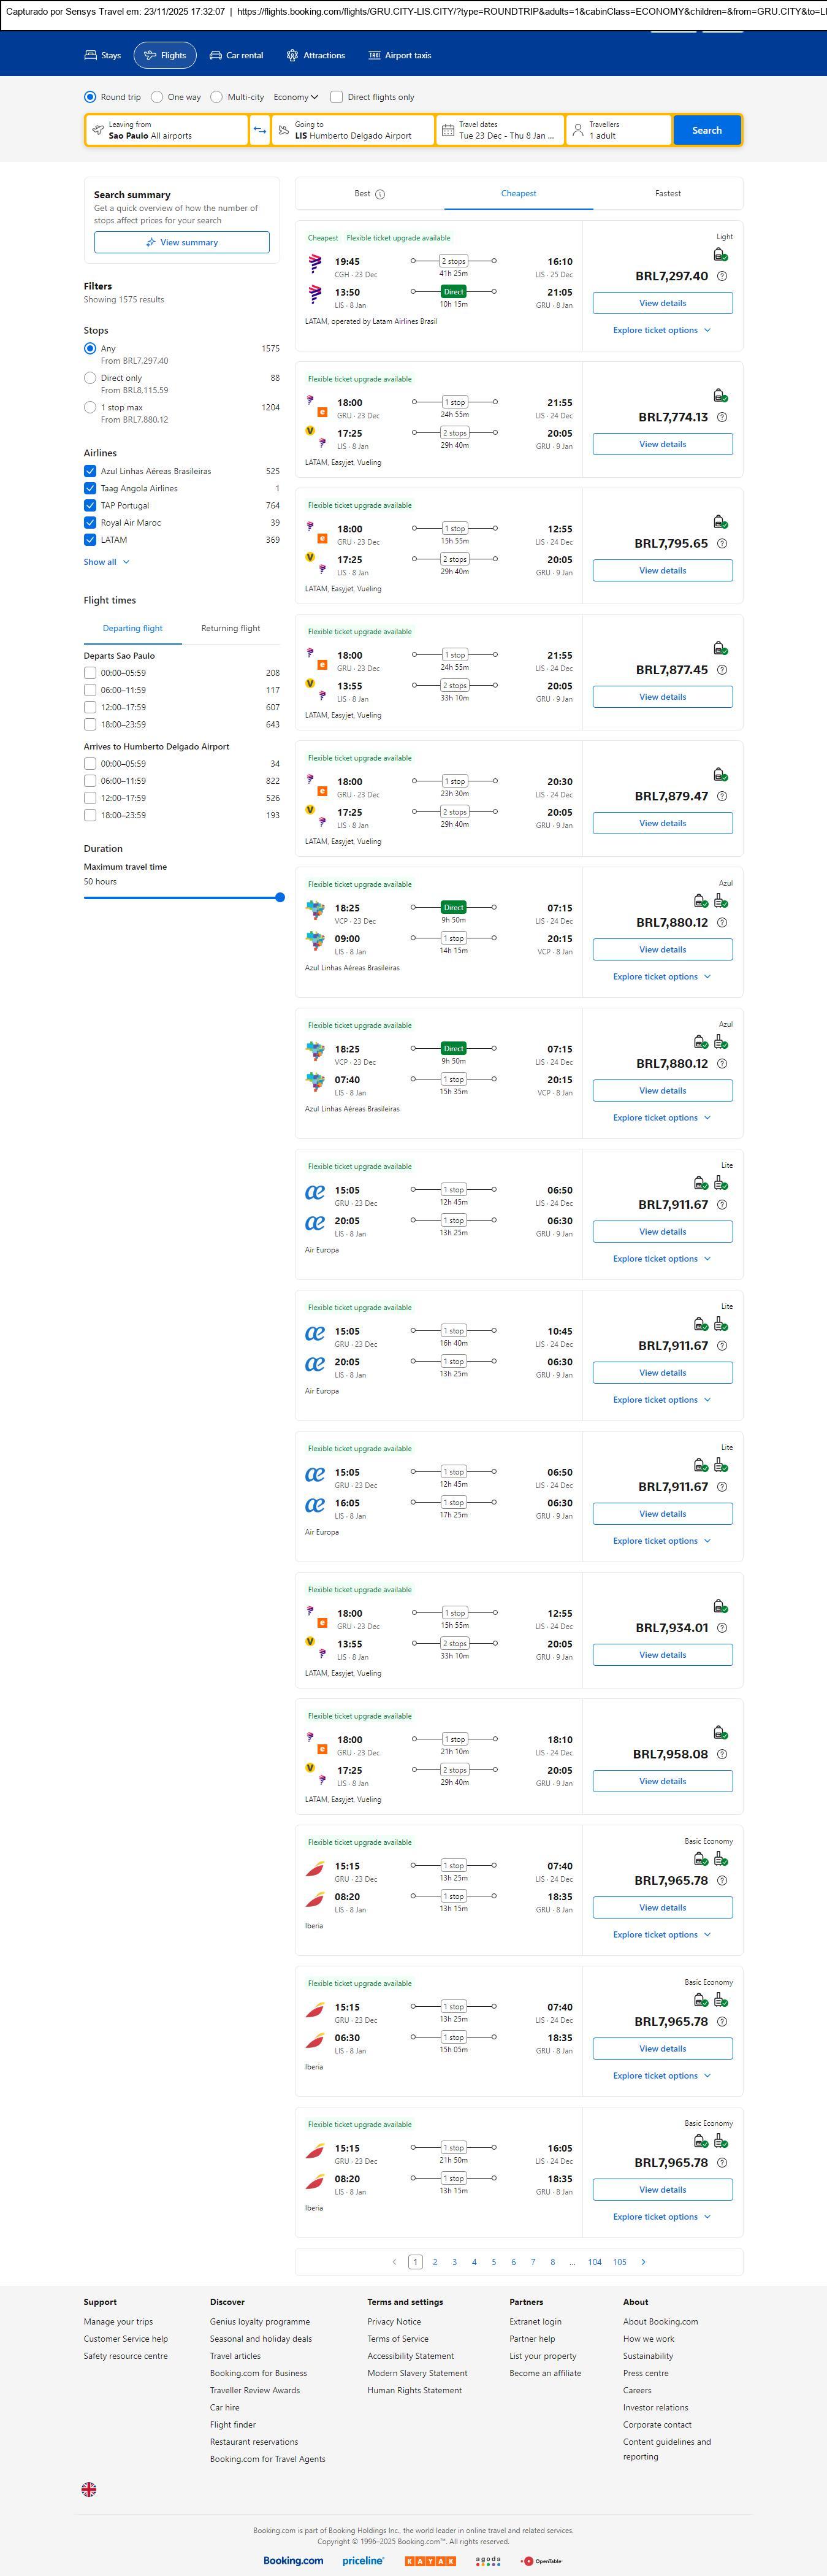The height and width of the screenshot is (2576, 827).
Task: Click the UK flag language icon
Action: (89, 2488)
